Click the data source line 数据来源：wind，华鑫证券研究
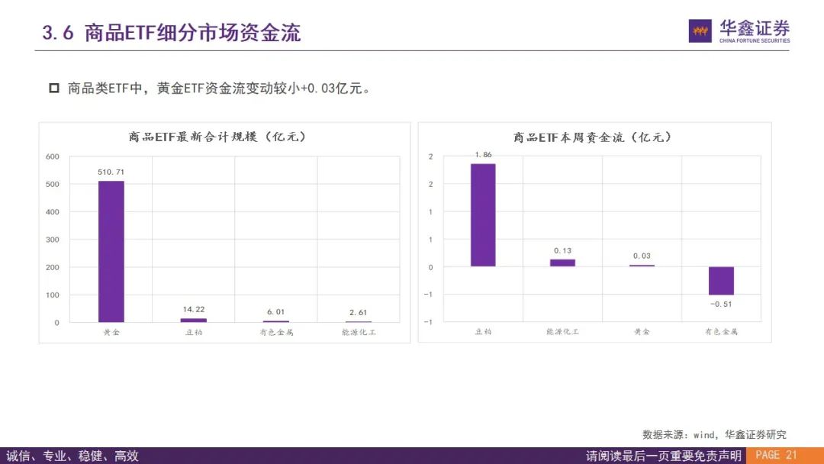Image resolution: width=824 pixels, height=464 pixels. coord(714,434)
